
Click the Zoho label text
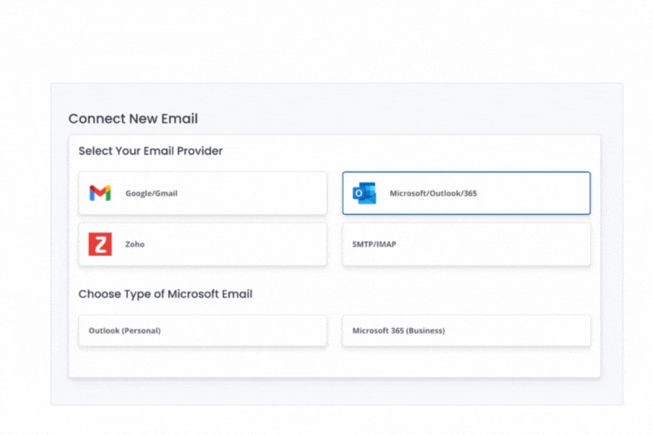[x=135, y=244]
